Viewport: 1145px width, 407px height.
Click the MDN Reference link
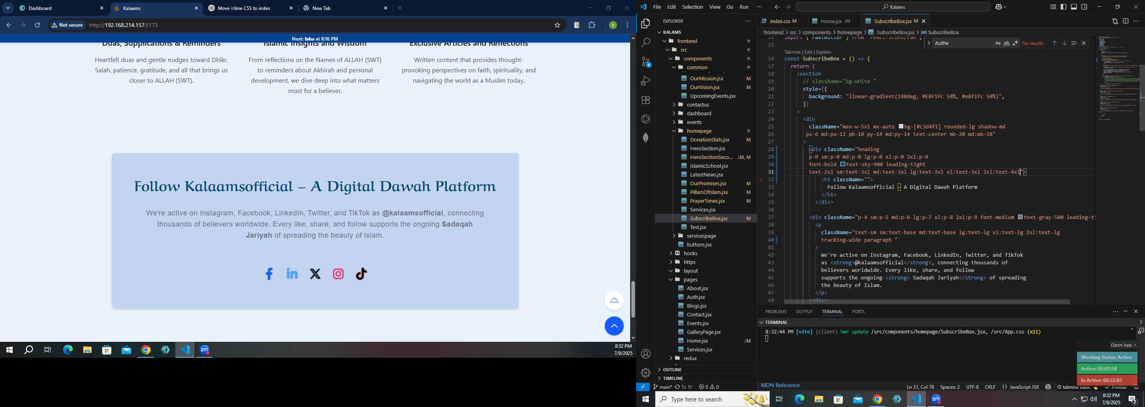click(780, 386)
